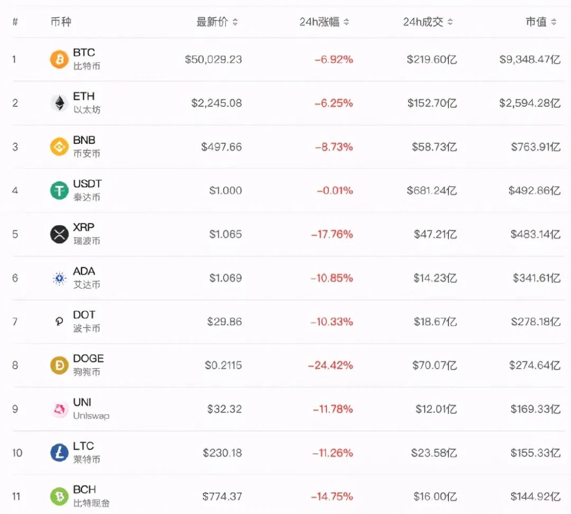Click the ADA Cardano icon
The image size is (571, 514).
tap(58, 278)
